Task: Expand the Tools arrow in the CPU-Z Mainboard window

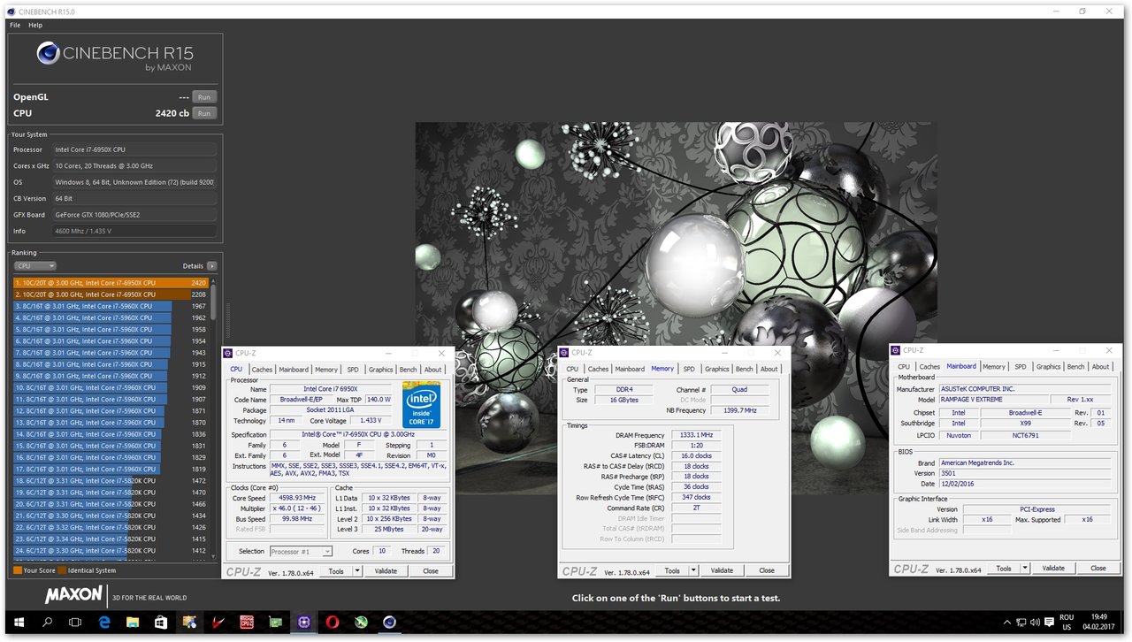Action: pos(1025,569)
